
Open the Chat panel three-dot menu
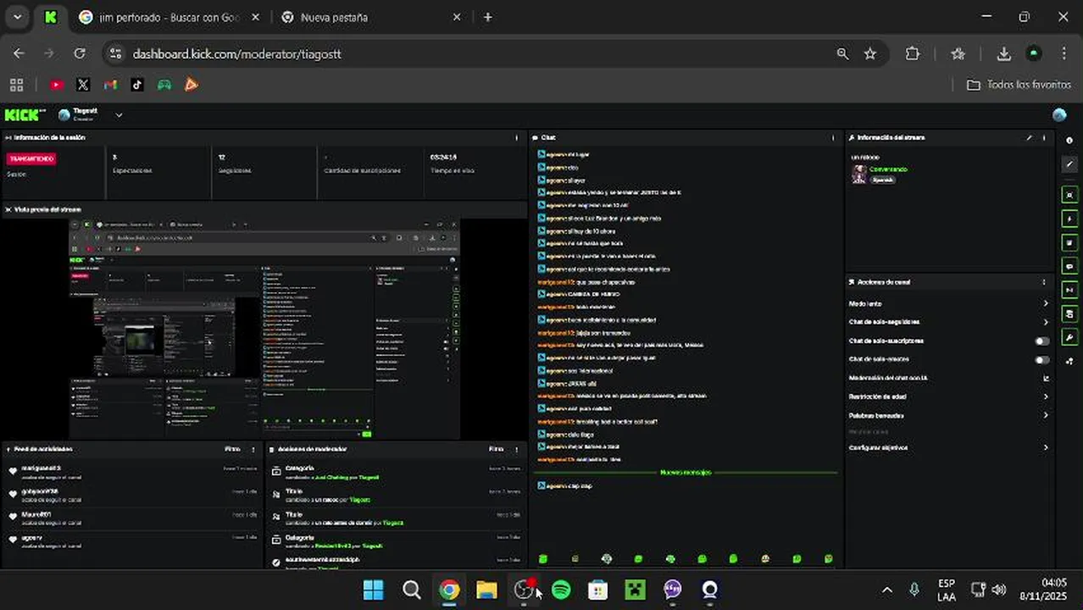tap(833, 137)
